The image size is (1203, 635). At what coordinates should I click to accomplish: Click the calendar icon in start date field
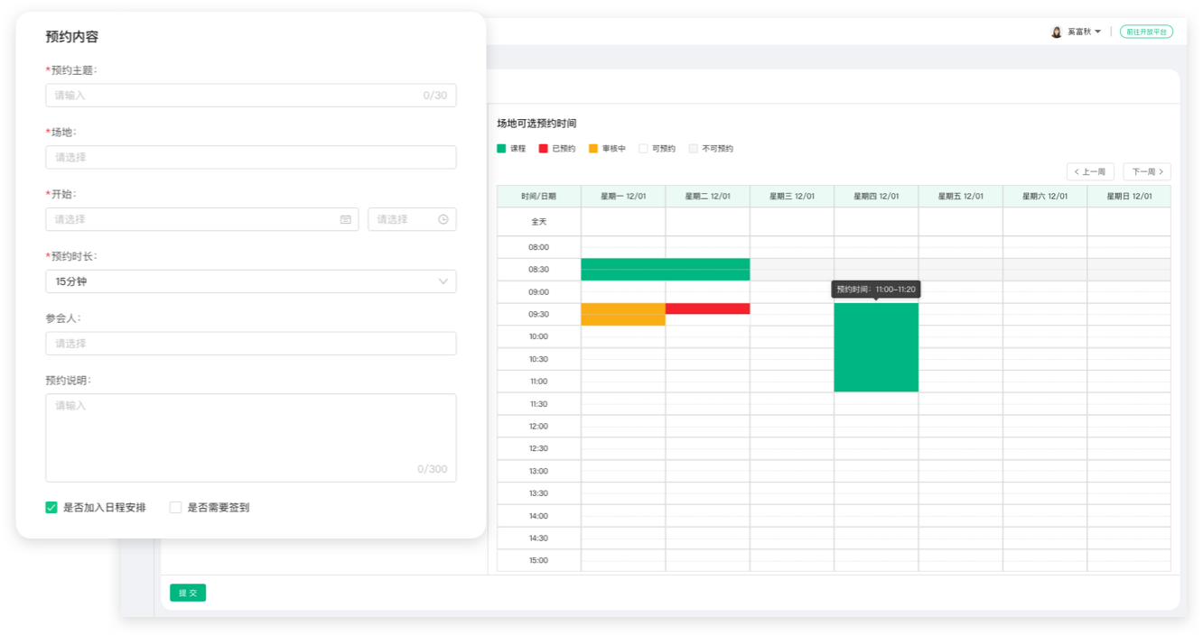[345, 219]
